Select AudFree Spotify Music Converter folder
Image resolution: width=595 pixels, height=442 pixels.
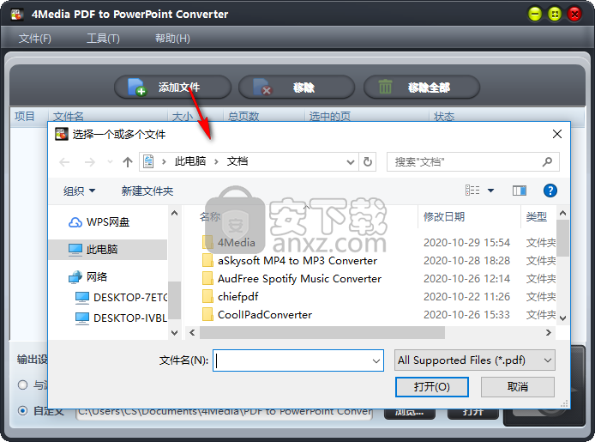point(291,278)
